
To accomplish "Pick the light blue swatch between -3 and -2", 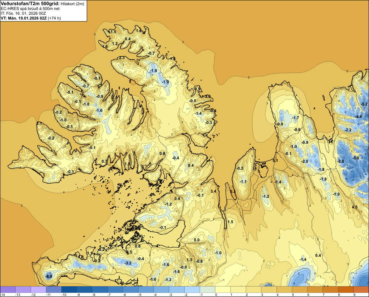I will coord(177,290).
